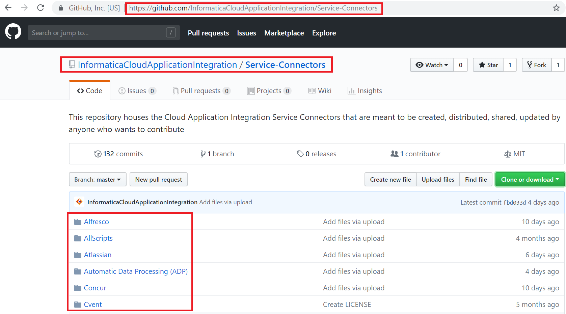Image resolution: width=566 pixels, height=314 pixels.
Task: Click the Concur folder icon
Action: (78, 288)
